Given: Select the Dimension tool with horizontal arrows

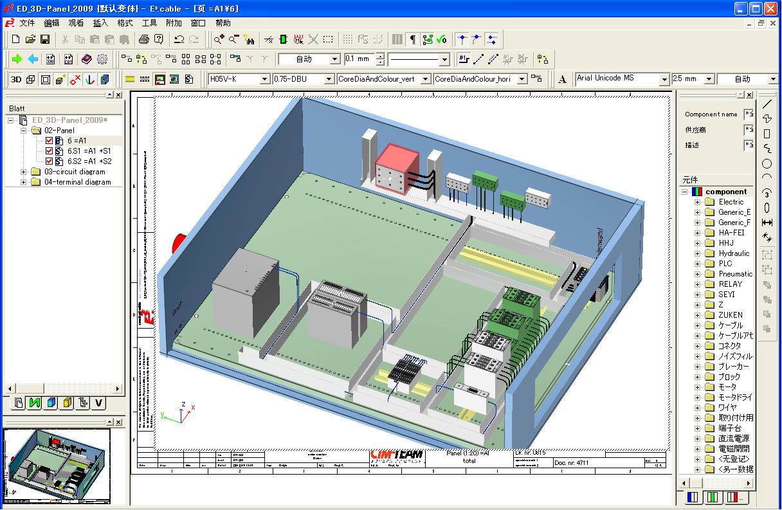Looking at the screenshot, I should coord(767,222).
